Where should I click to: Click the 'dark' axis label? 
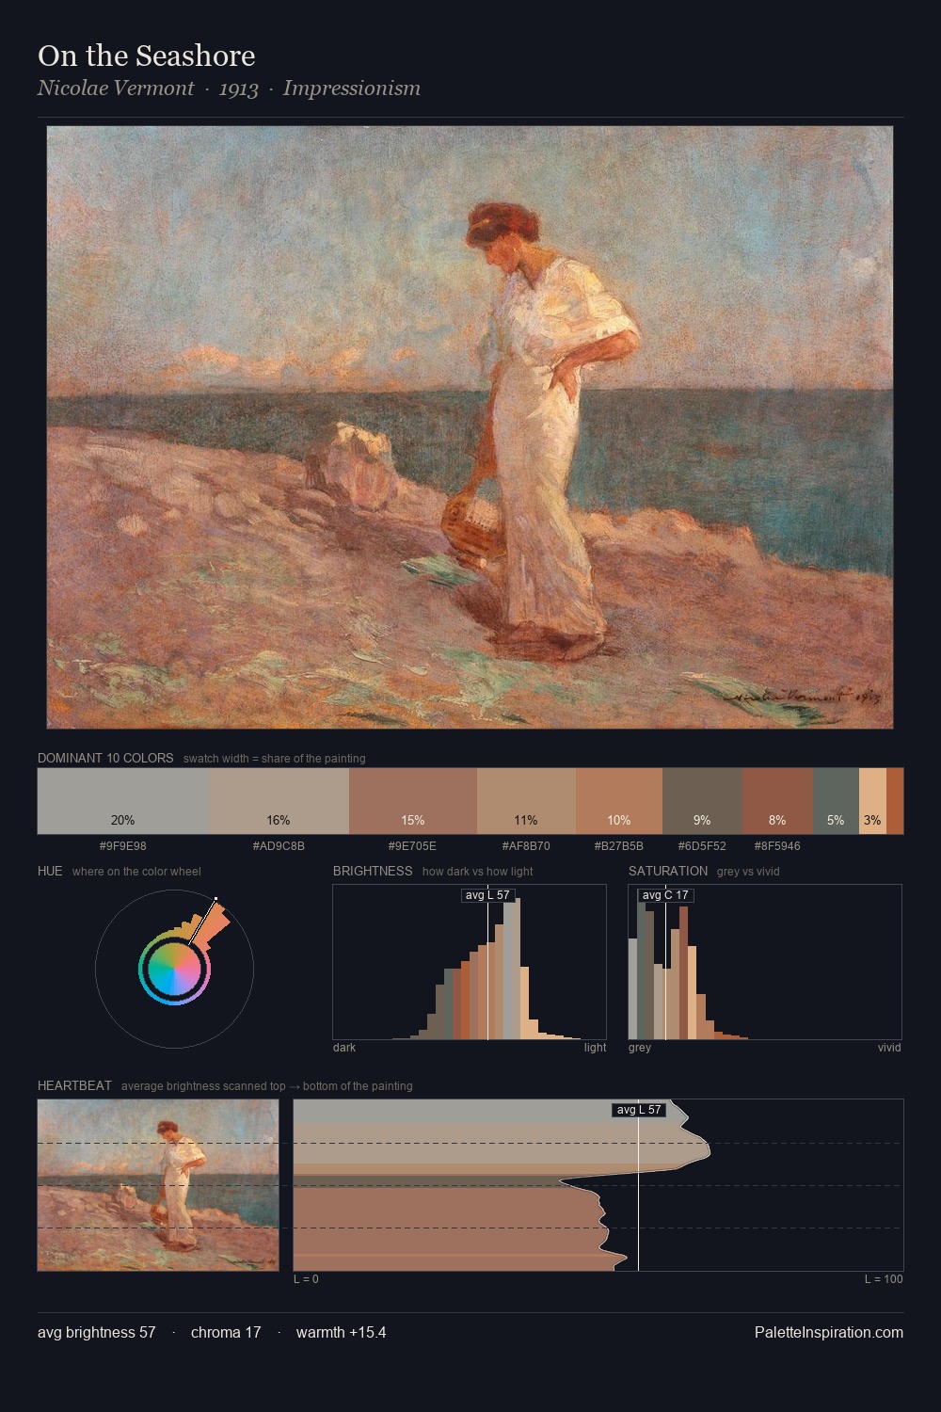(x=344, y=1048)
